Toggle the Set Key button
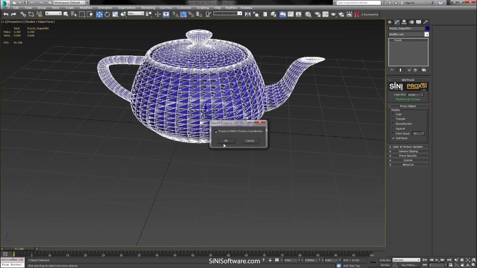The height and width of the screenshot is (268, 477). click(x=385, y=265)
